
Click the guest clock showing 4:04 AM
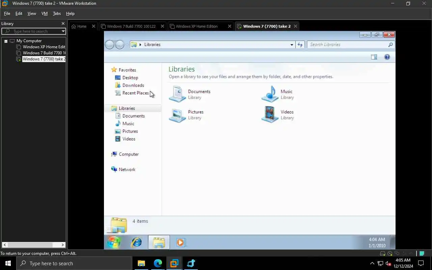pyautogui.click(x=377, y=242)
